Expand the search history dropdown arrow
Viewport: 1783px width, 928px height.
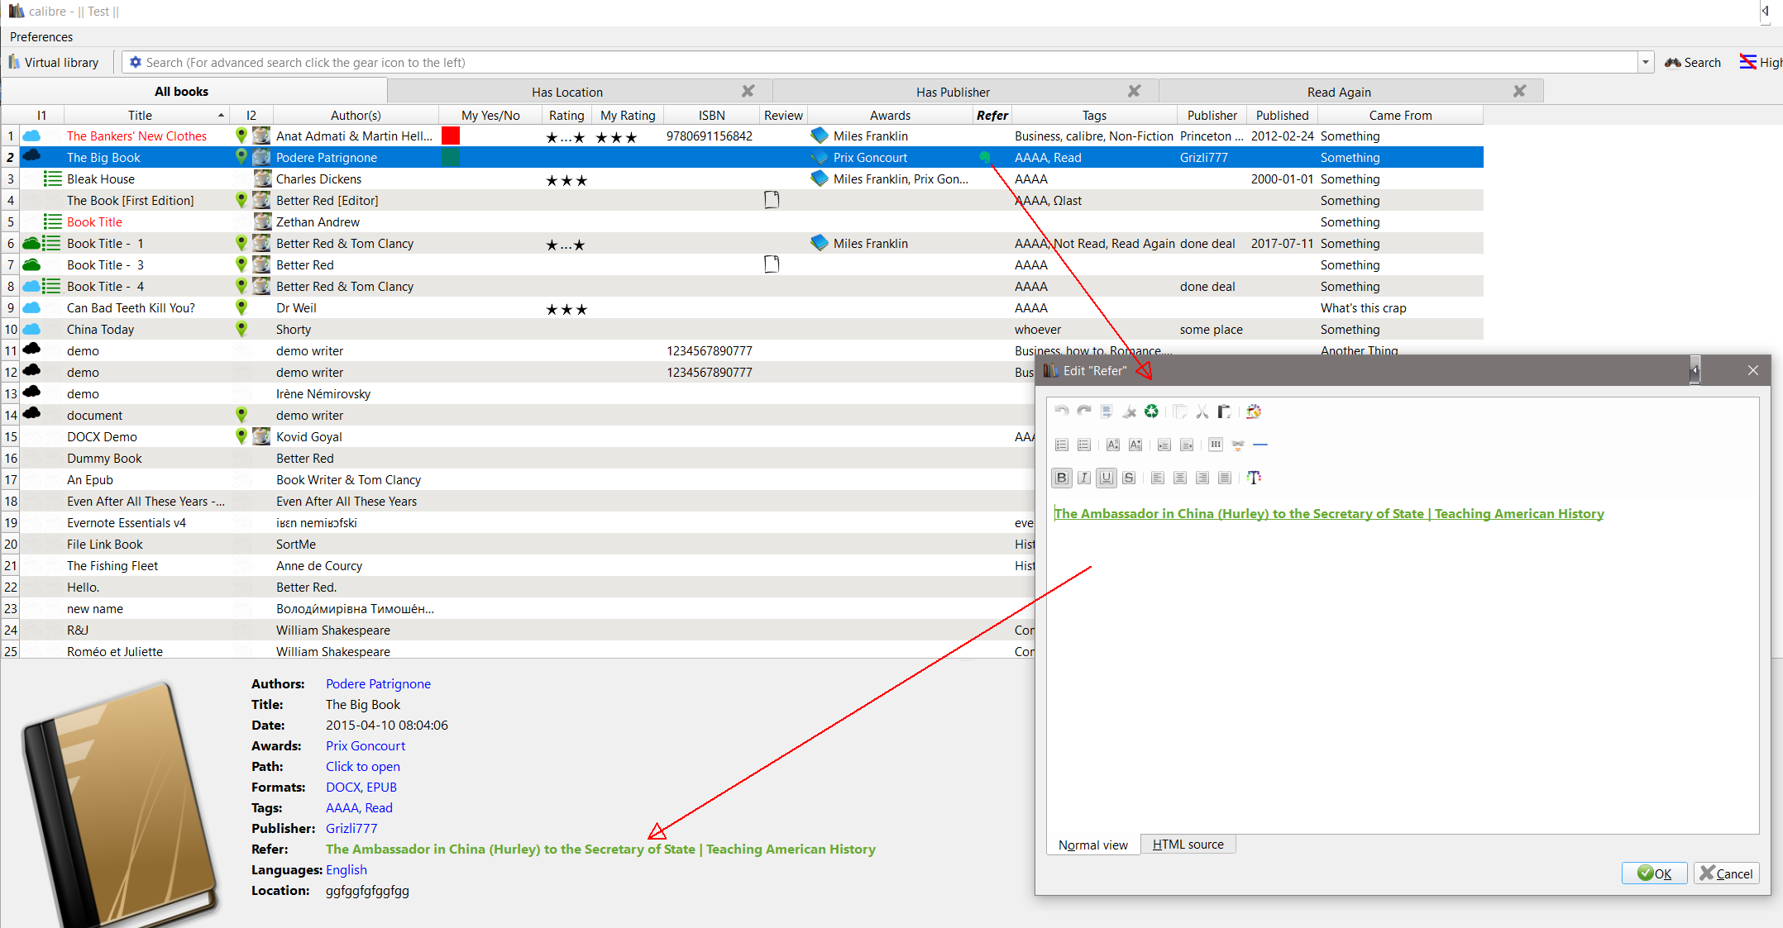(1646, 62)
